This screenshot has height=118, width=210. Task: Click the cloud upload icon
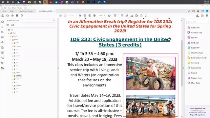12,16
